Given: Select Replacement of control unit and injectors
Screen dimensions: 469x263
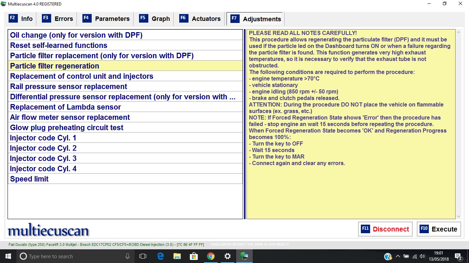Looking at the screenshot, I should pos(125,76).
